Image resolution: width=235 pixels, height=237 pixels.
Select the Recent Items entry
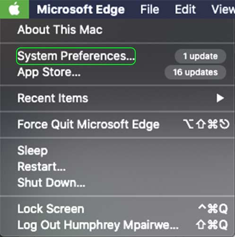(52, 98)
